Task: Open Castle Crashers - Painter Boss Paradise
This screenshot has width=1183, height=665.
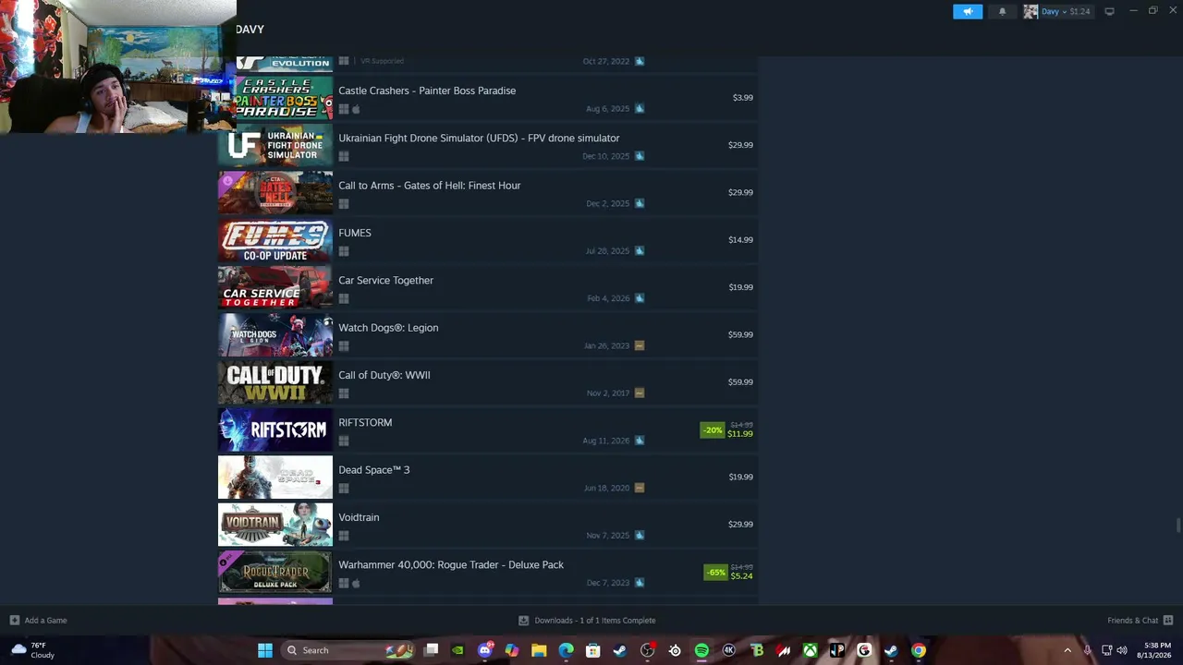Action: click(x=427, y=91)
